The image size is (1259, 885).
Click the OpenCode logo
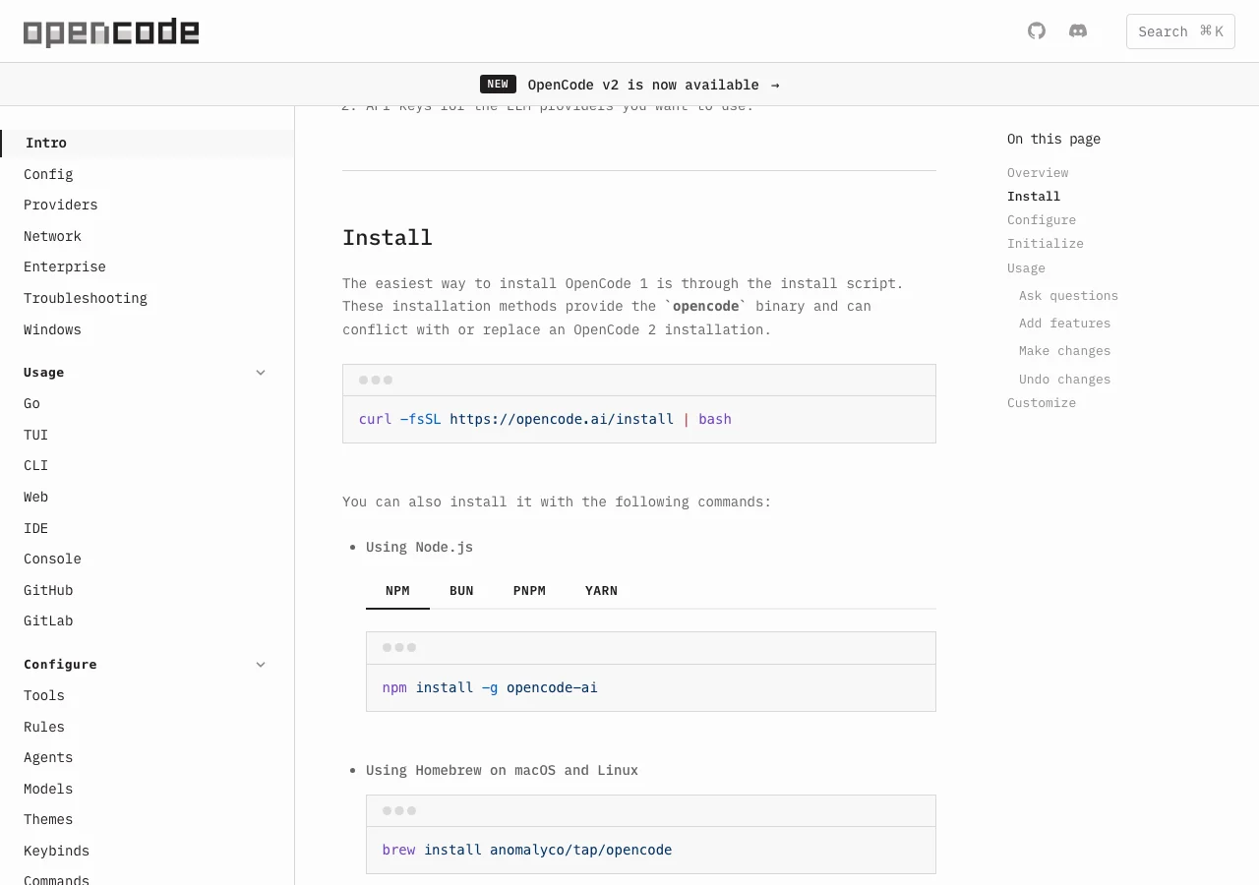pyautogui.click(x=111, y=32)
